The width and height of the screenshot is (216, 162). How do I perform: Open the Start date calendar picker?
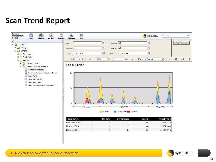point(104,53)
